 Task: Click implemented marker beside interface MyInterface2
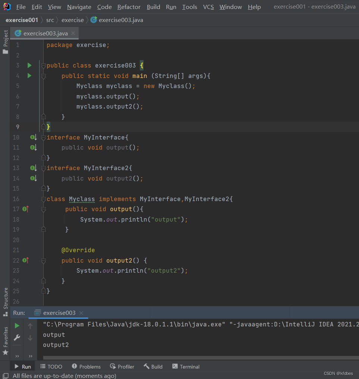33,168
